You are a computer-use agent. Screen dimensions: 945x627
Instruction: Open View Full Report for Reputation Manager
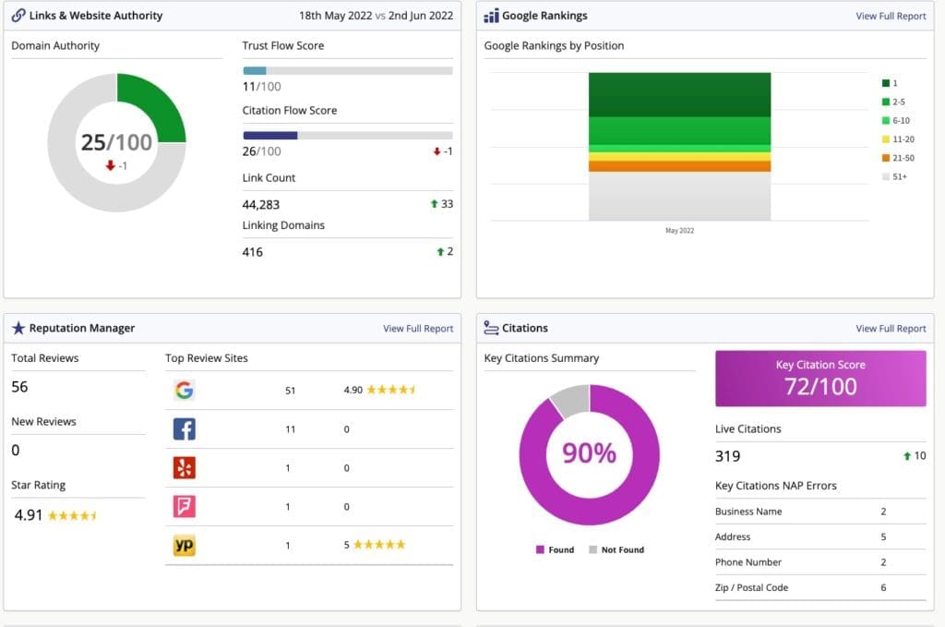[418, 329]
